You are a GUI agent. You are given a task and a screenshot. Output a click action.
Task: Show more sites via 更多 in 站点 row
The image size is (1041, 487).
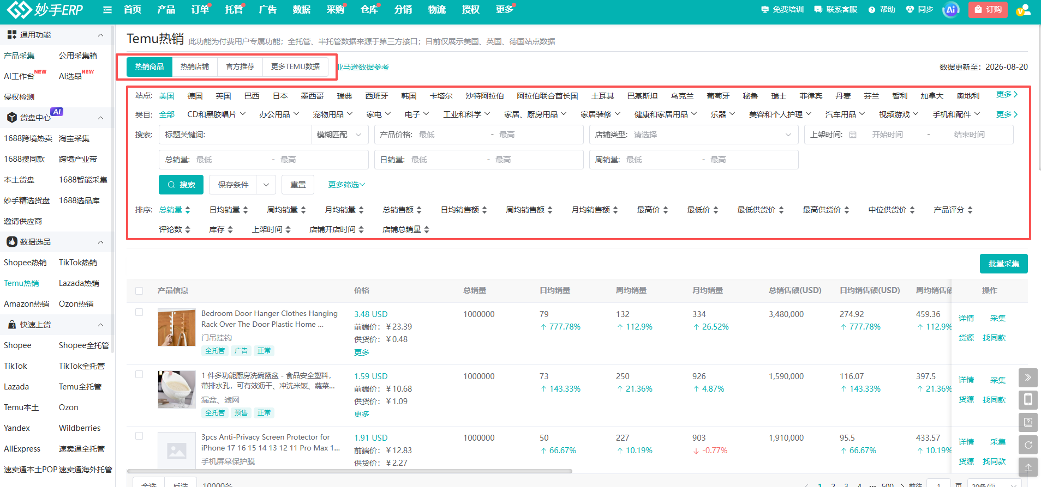click(x=1007, y=94)
